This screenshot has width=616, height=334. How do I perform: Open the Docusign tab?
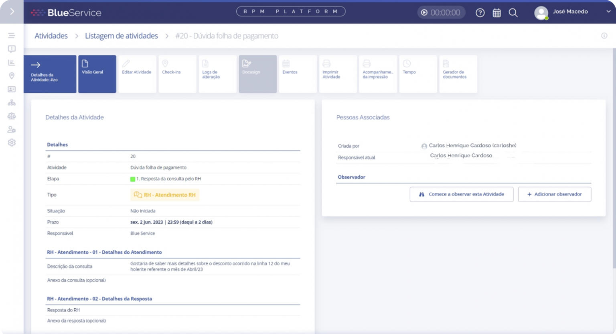pos(257,74)
